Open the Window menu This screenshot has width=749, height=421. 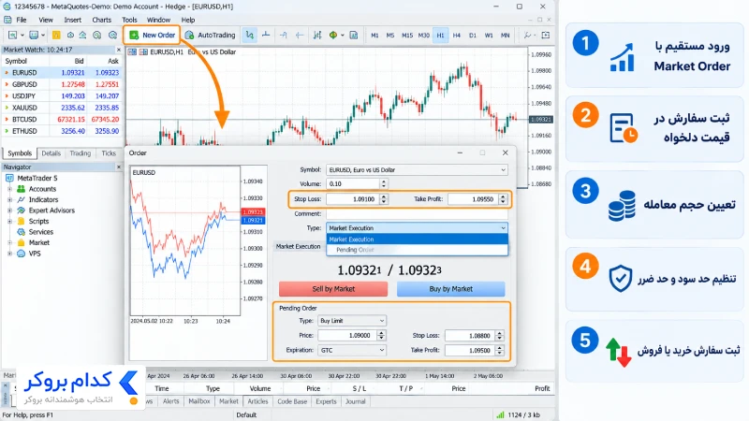point(158,20)
